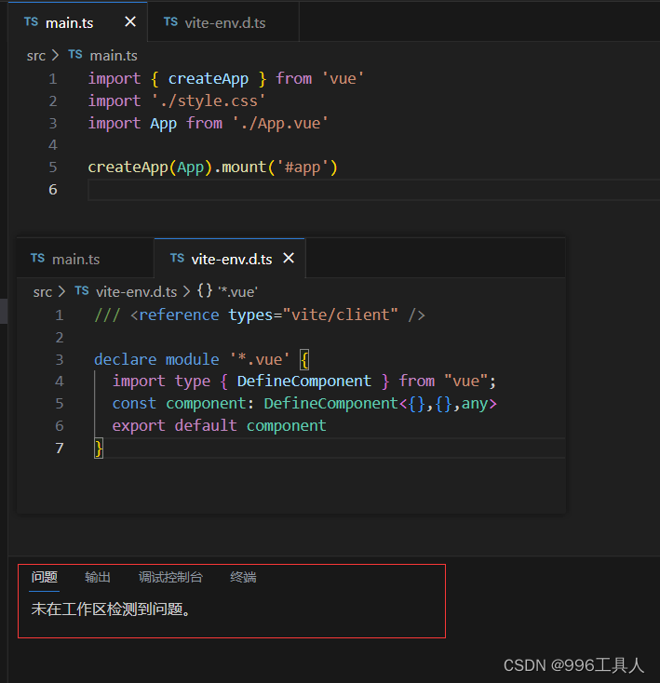Open the 调试控制台 debug console tab
The width and height of the screenshot is (660, 683).
pyautogui.click(x=170, y=578)
